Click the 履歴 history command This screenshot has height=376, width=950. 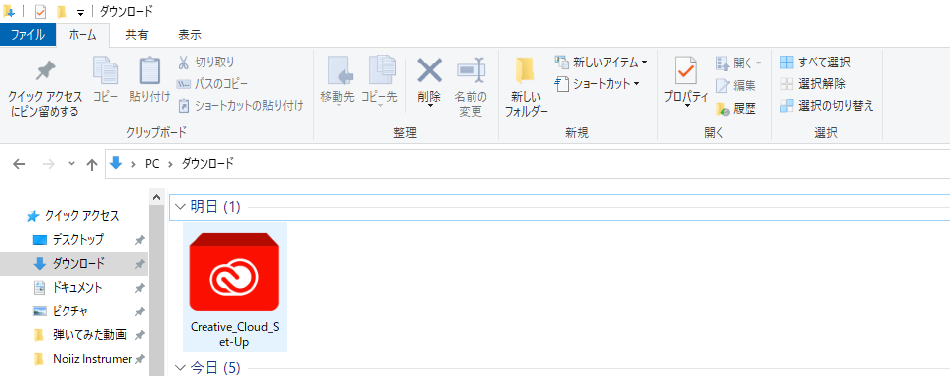coord(736,109)
